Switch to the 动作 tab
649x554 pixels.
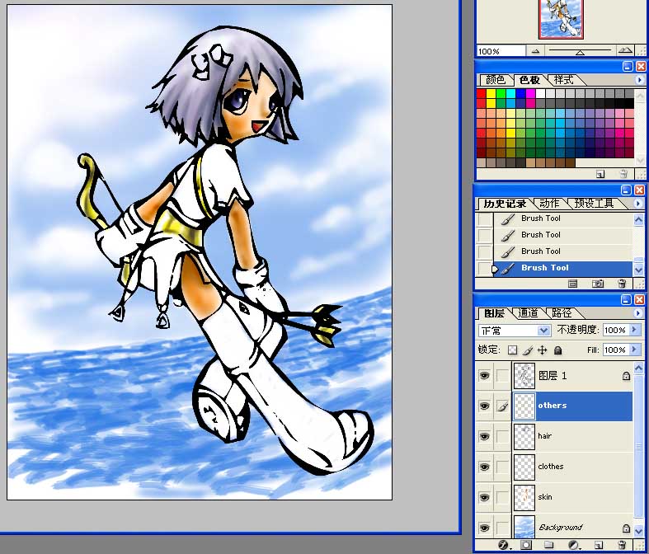tap(550, 203)
